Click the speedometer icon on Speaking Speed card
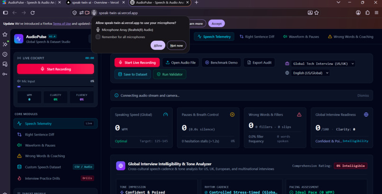The image size is (382, 194). 166,114
